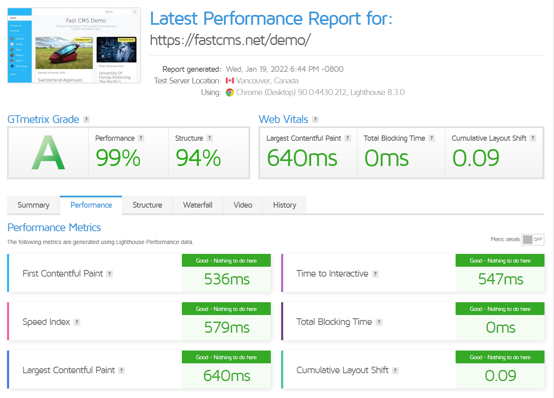Image resolution: width=554 pixels, height=398 pixels.
Task: Open help tooltip for Performance score
Action: 141,138
